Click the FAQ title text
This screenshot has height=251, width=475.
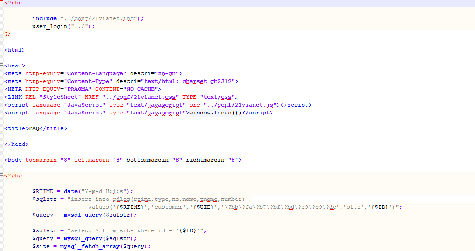pyautogui.click(x=34, y=128)
